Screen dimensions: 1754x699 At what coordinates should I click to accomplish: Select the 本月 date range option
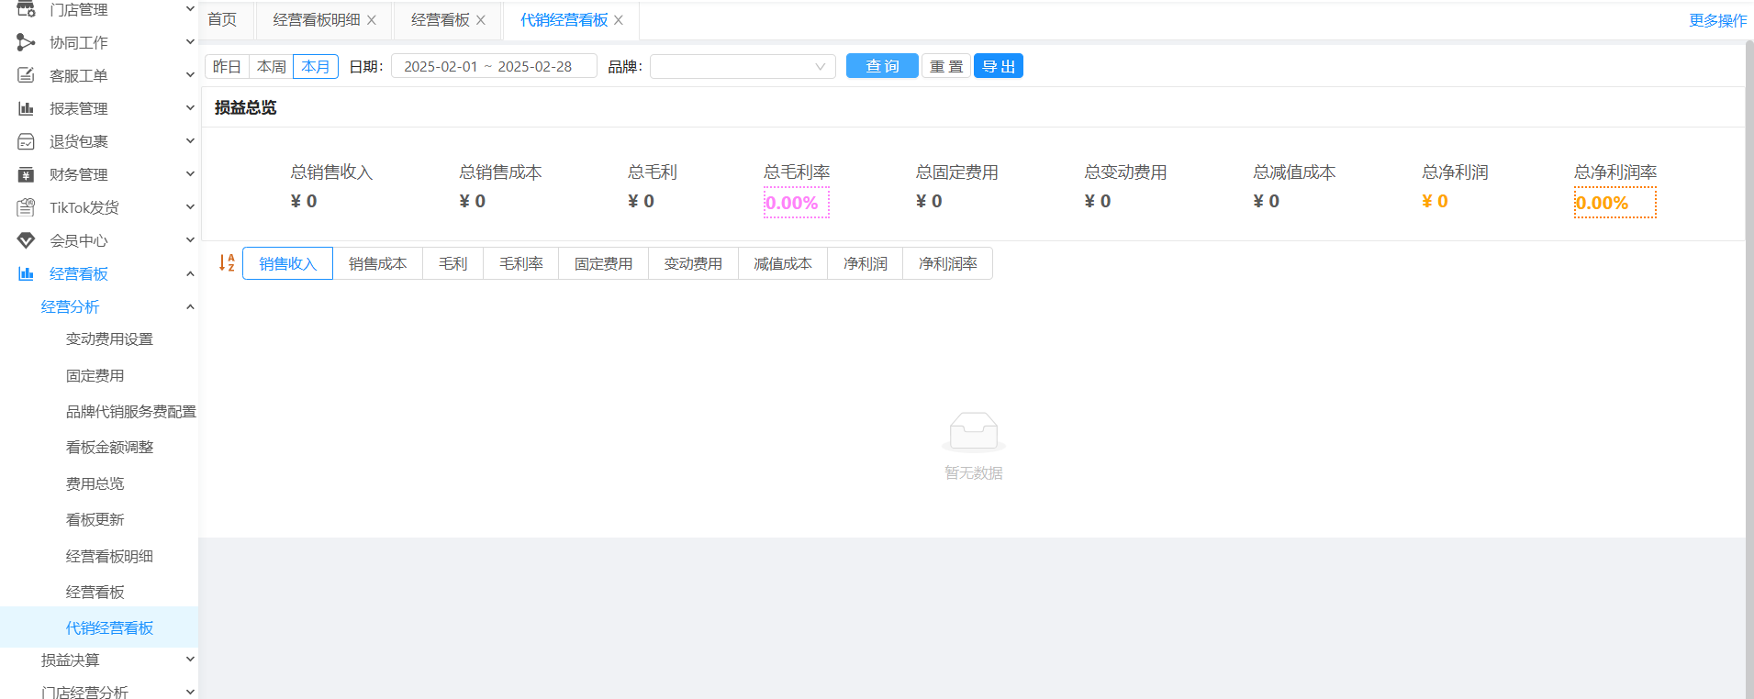tap(316, 66)
